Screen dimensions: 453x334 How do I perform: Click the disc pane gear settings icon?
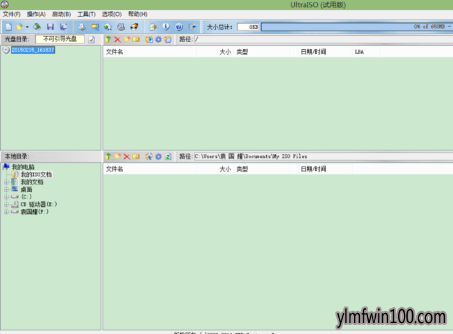coord(158,40)
